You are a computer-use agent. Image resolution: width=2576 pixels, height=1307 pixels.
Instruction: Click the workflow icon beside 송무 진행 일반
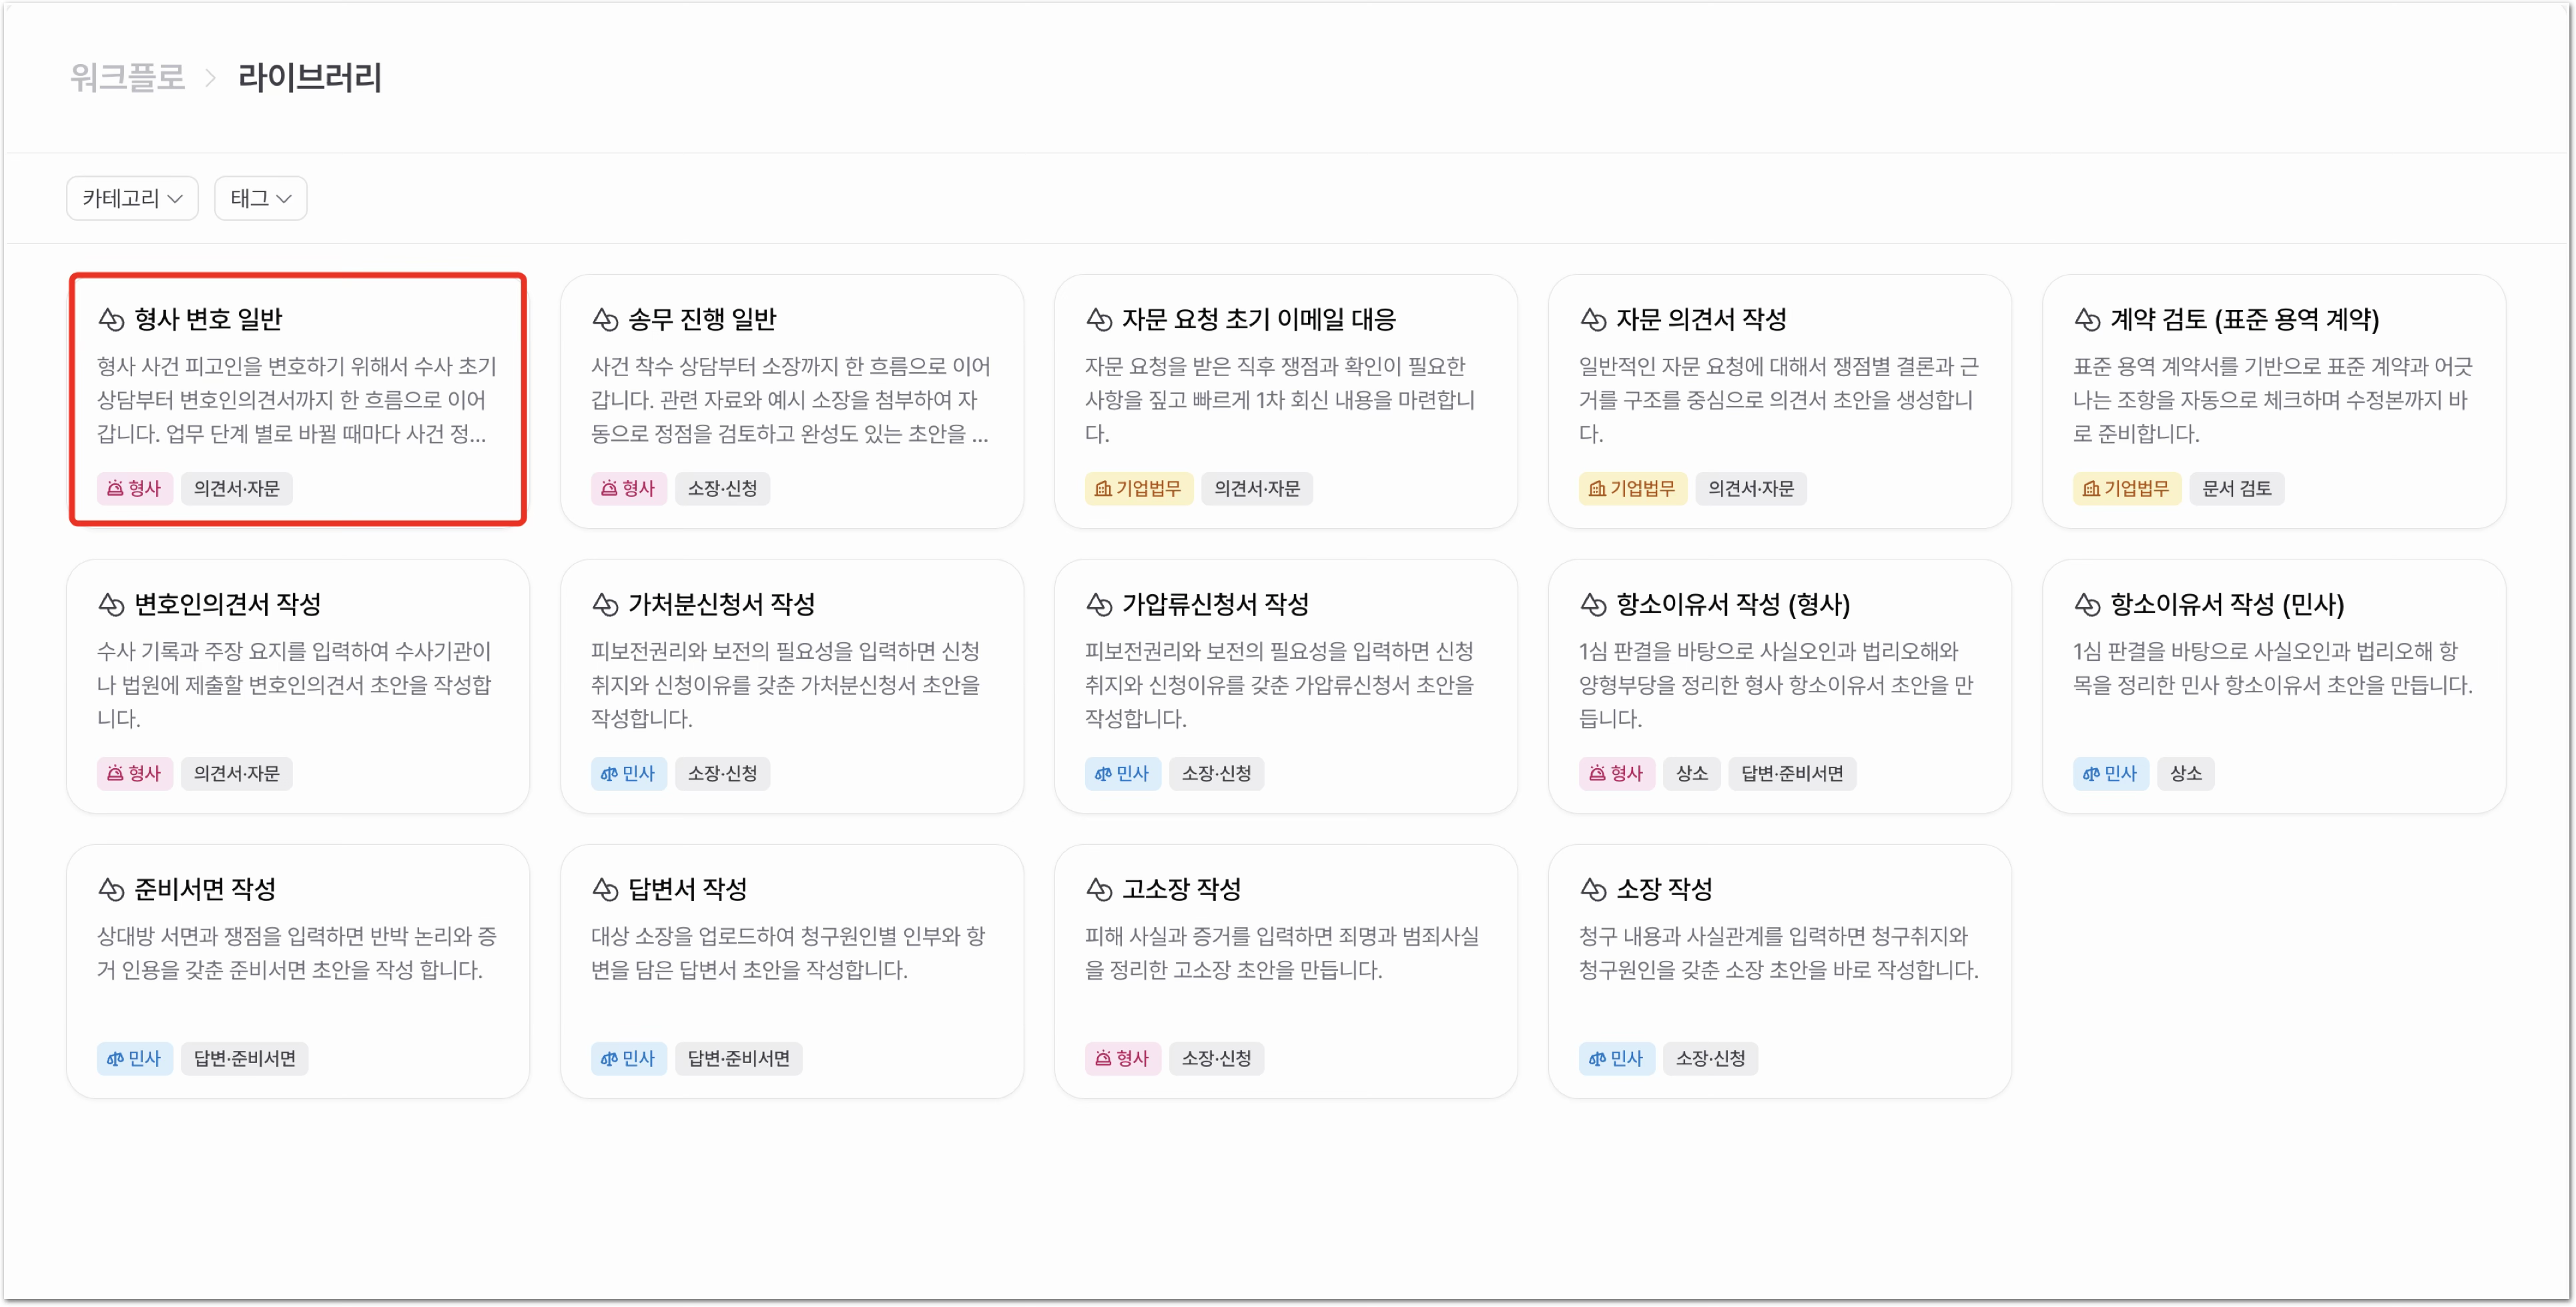pos(604,320)
